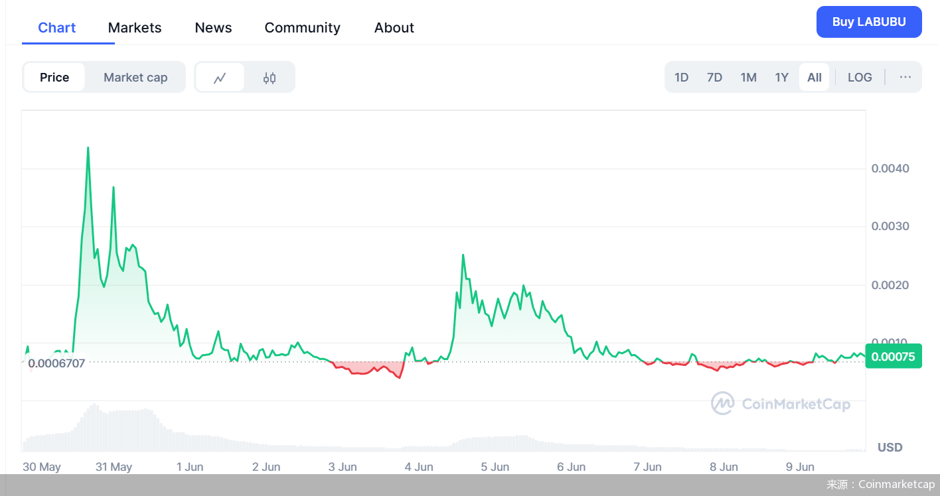Choose the 1Y time range
The width and height of the screenshot is (940, 496).
(x=781, y=78)
